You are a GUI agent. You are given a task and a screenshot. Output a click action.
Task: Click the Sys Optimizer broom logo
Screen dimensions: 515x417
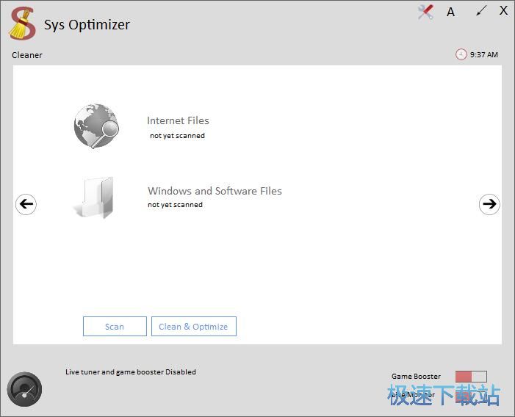[x=22, y=23]
